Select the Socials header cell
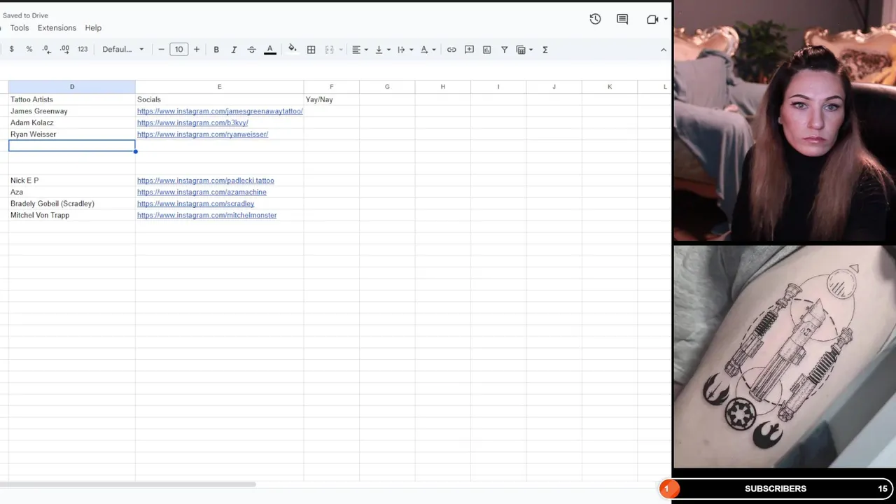This screenshot has width=896, height=504. (x=219, y=99)
